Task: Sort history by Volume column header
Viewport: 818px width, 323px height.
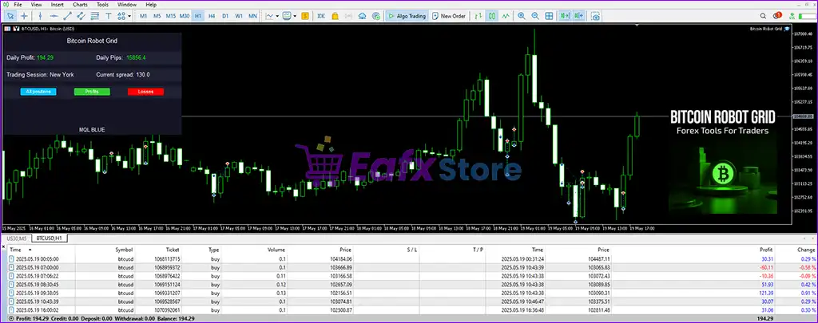Action: click(276, 250)
